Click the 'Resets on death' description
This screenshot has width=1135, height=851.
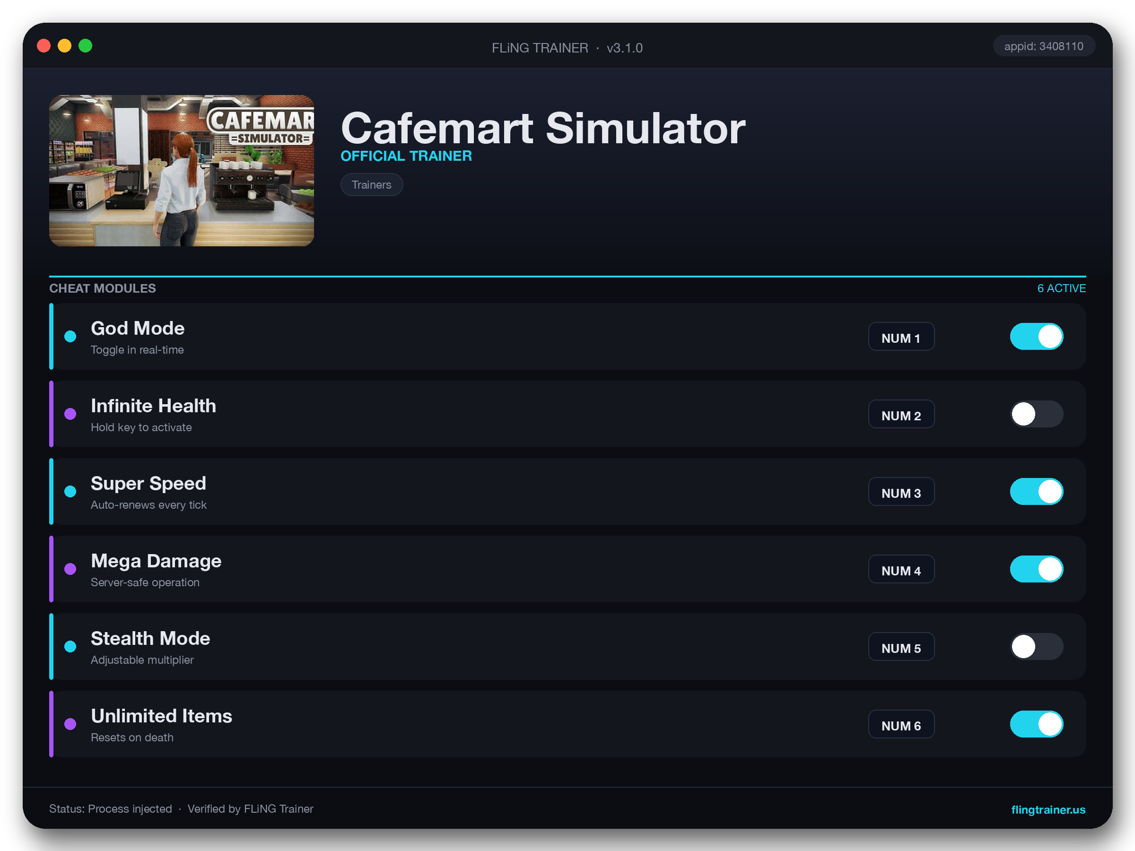132,737
